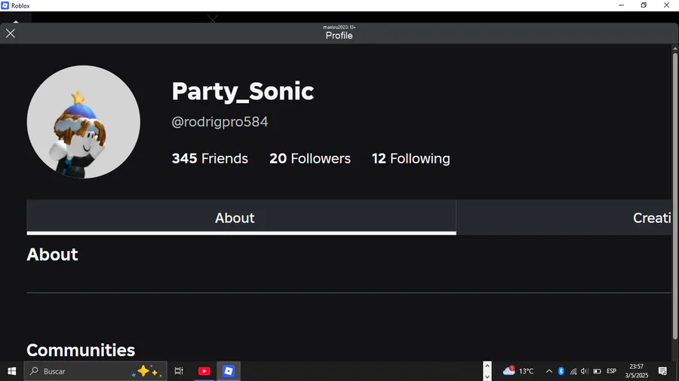
Task: Open the notification center icon
Action: tap(662, 371)
